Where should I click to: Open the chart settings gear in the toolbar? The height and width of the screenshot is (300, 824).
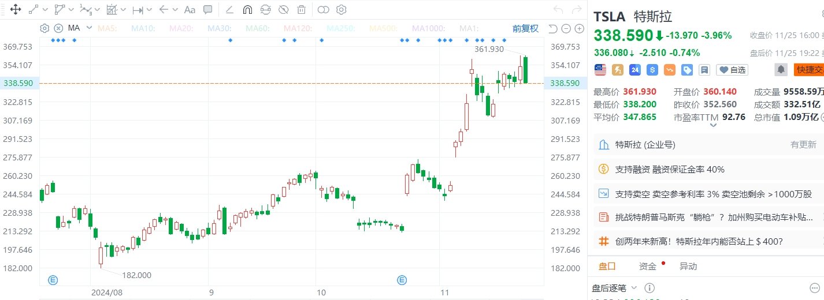(x=342, y=9)
